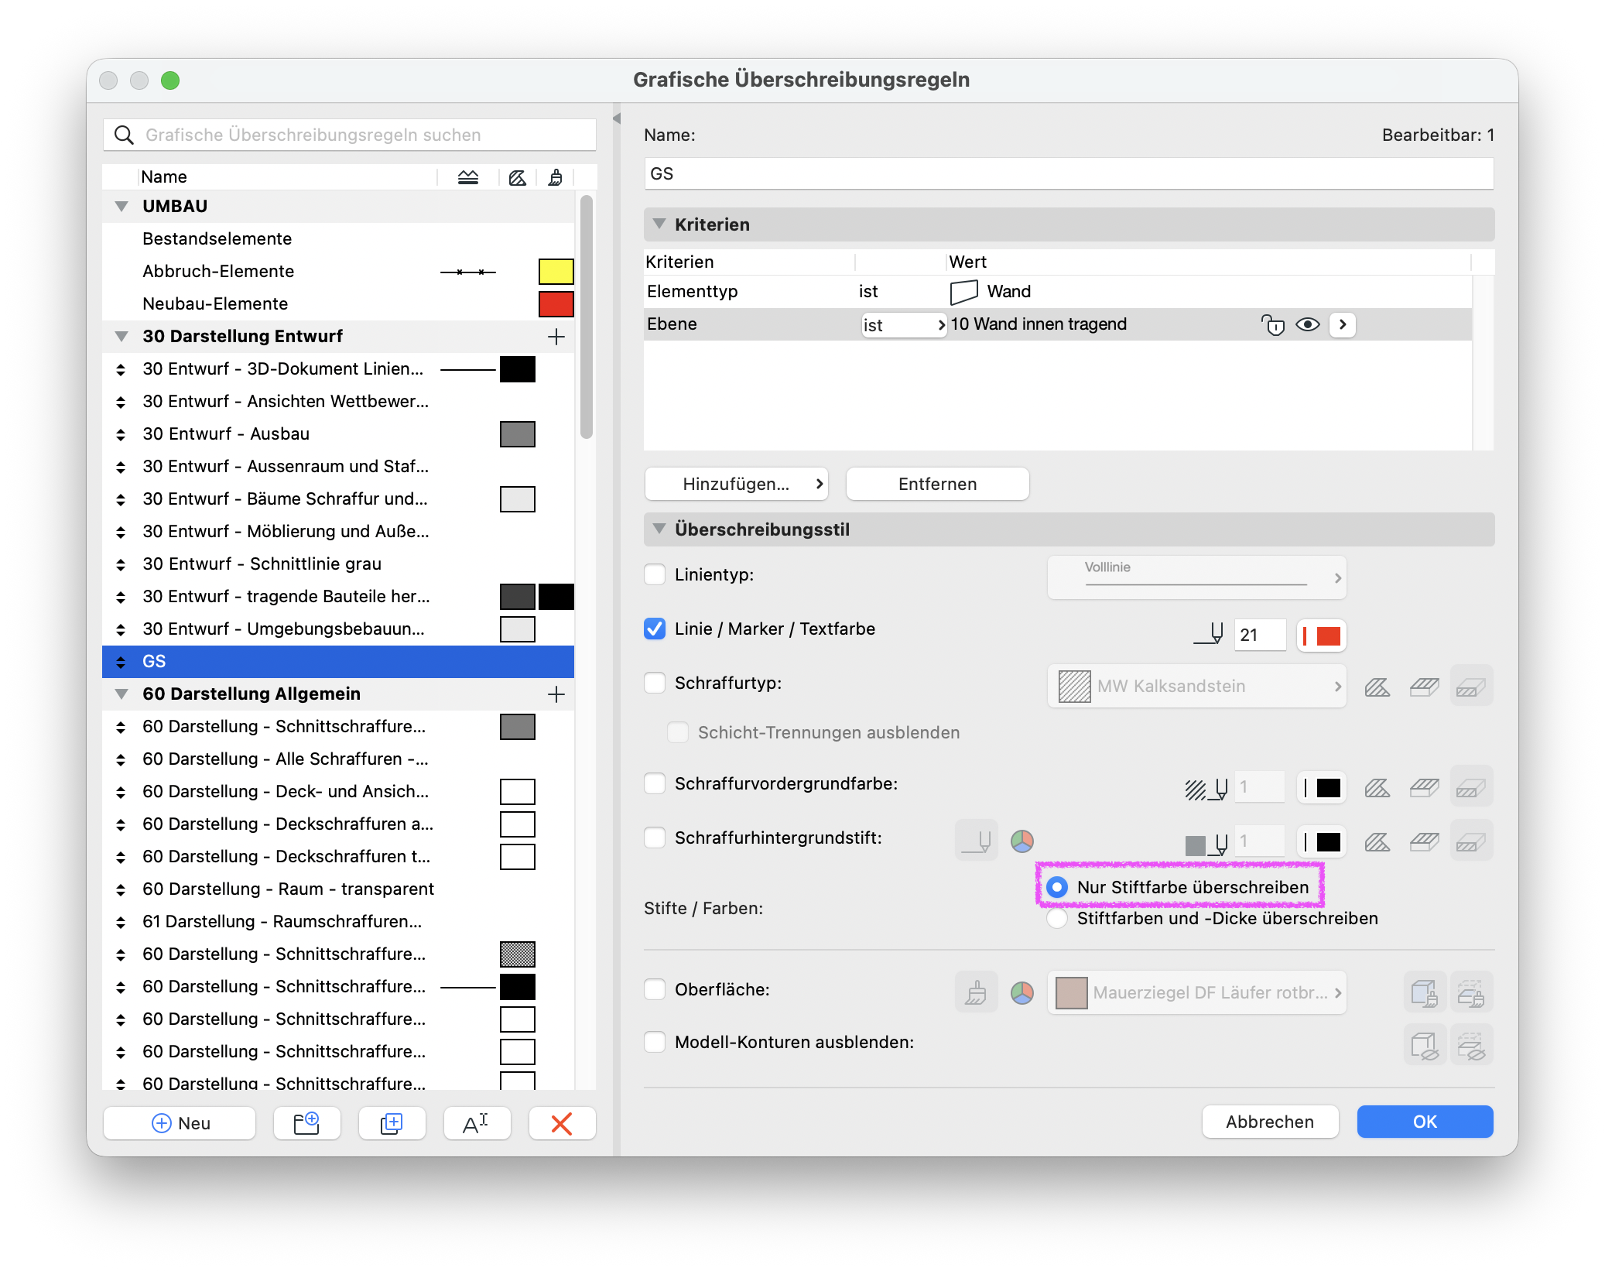The image size is (1605, 1271).
Task: Click the Abbrechen button
Action: coord(1270,1122)
